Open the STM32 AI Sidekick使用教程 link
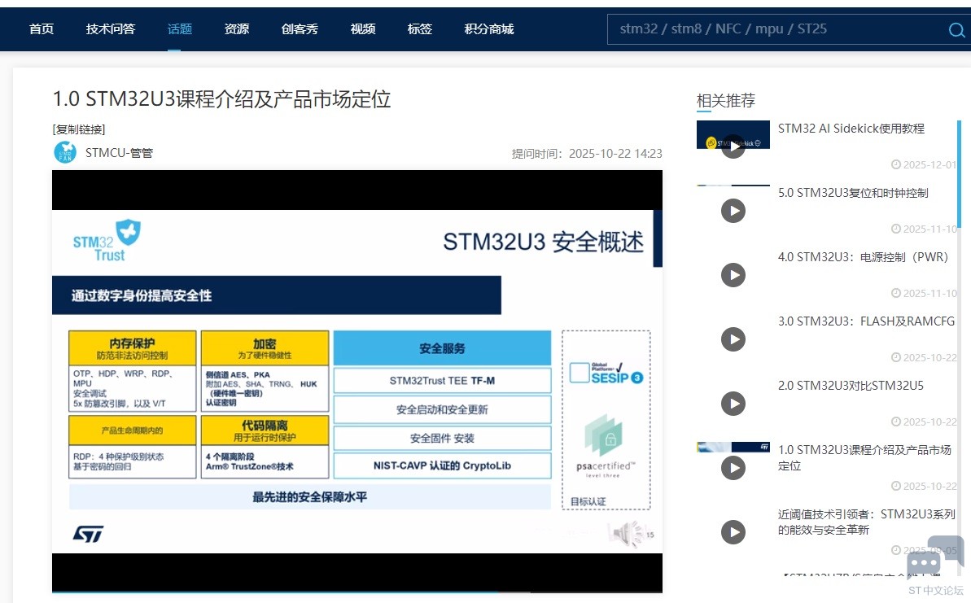The image size is (971, 603). [851, 128]
